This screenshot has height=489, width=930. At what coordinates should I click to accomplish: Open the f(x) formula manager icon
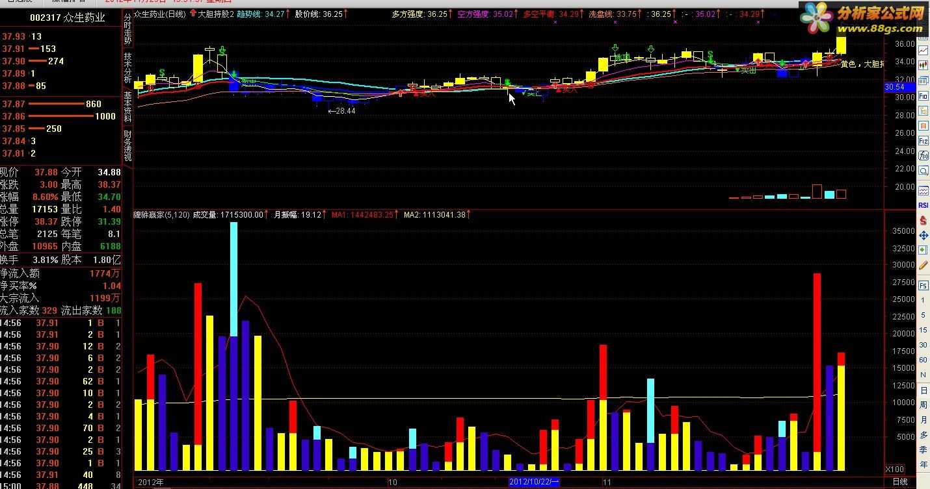(923, 155)
